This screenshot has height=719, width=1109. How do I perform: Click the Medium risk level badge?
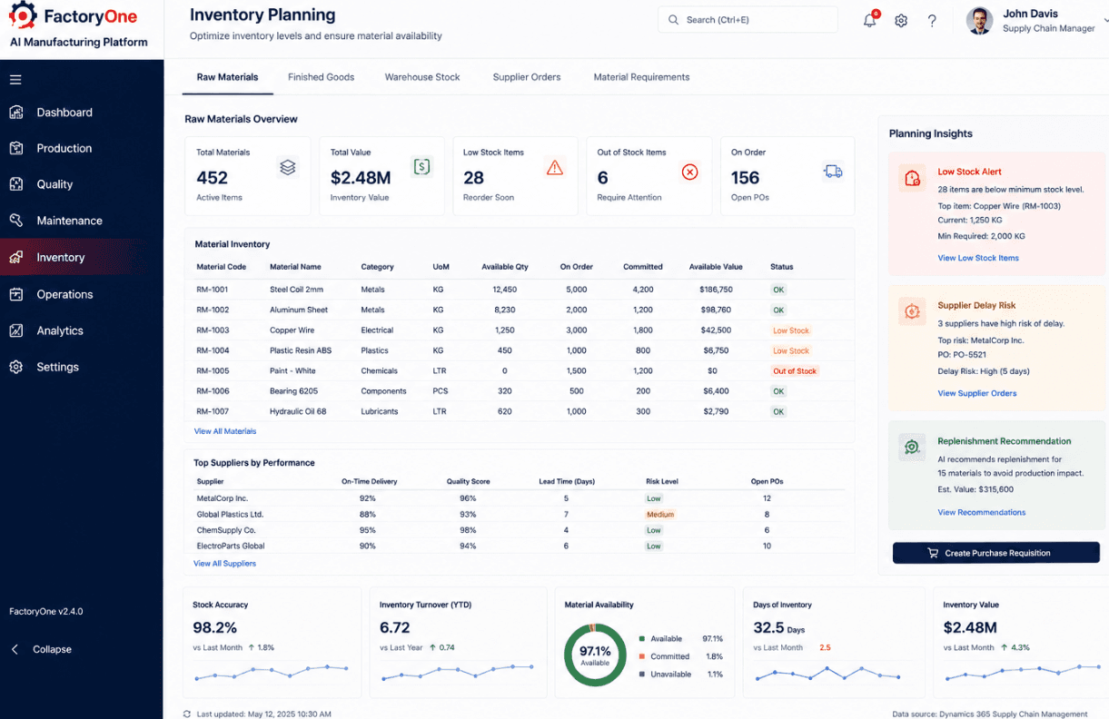point(660,515)
